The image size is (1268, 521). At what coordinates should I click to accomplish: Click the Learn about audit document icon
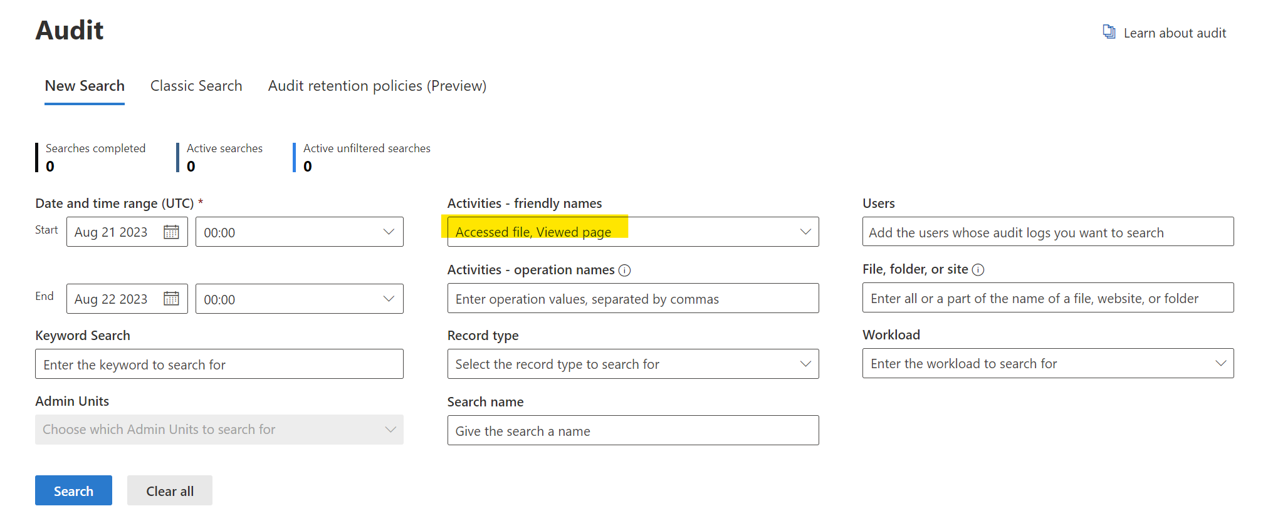tap(1109, 32)
